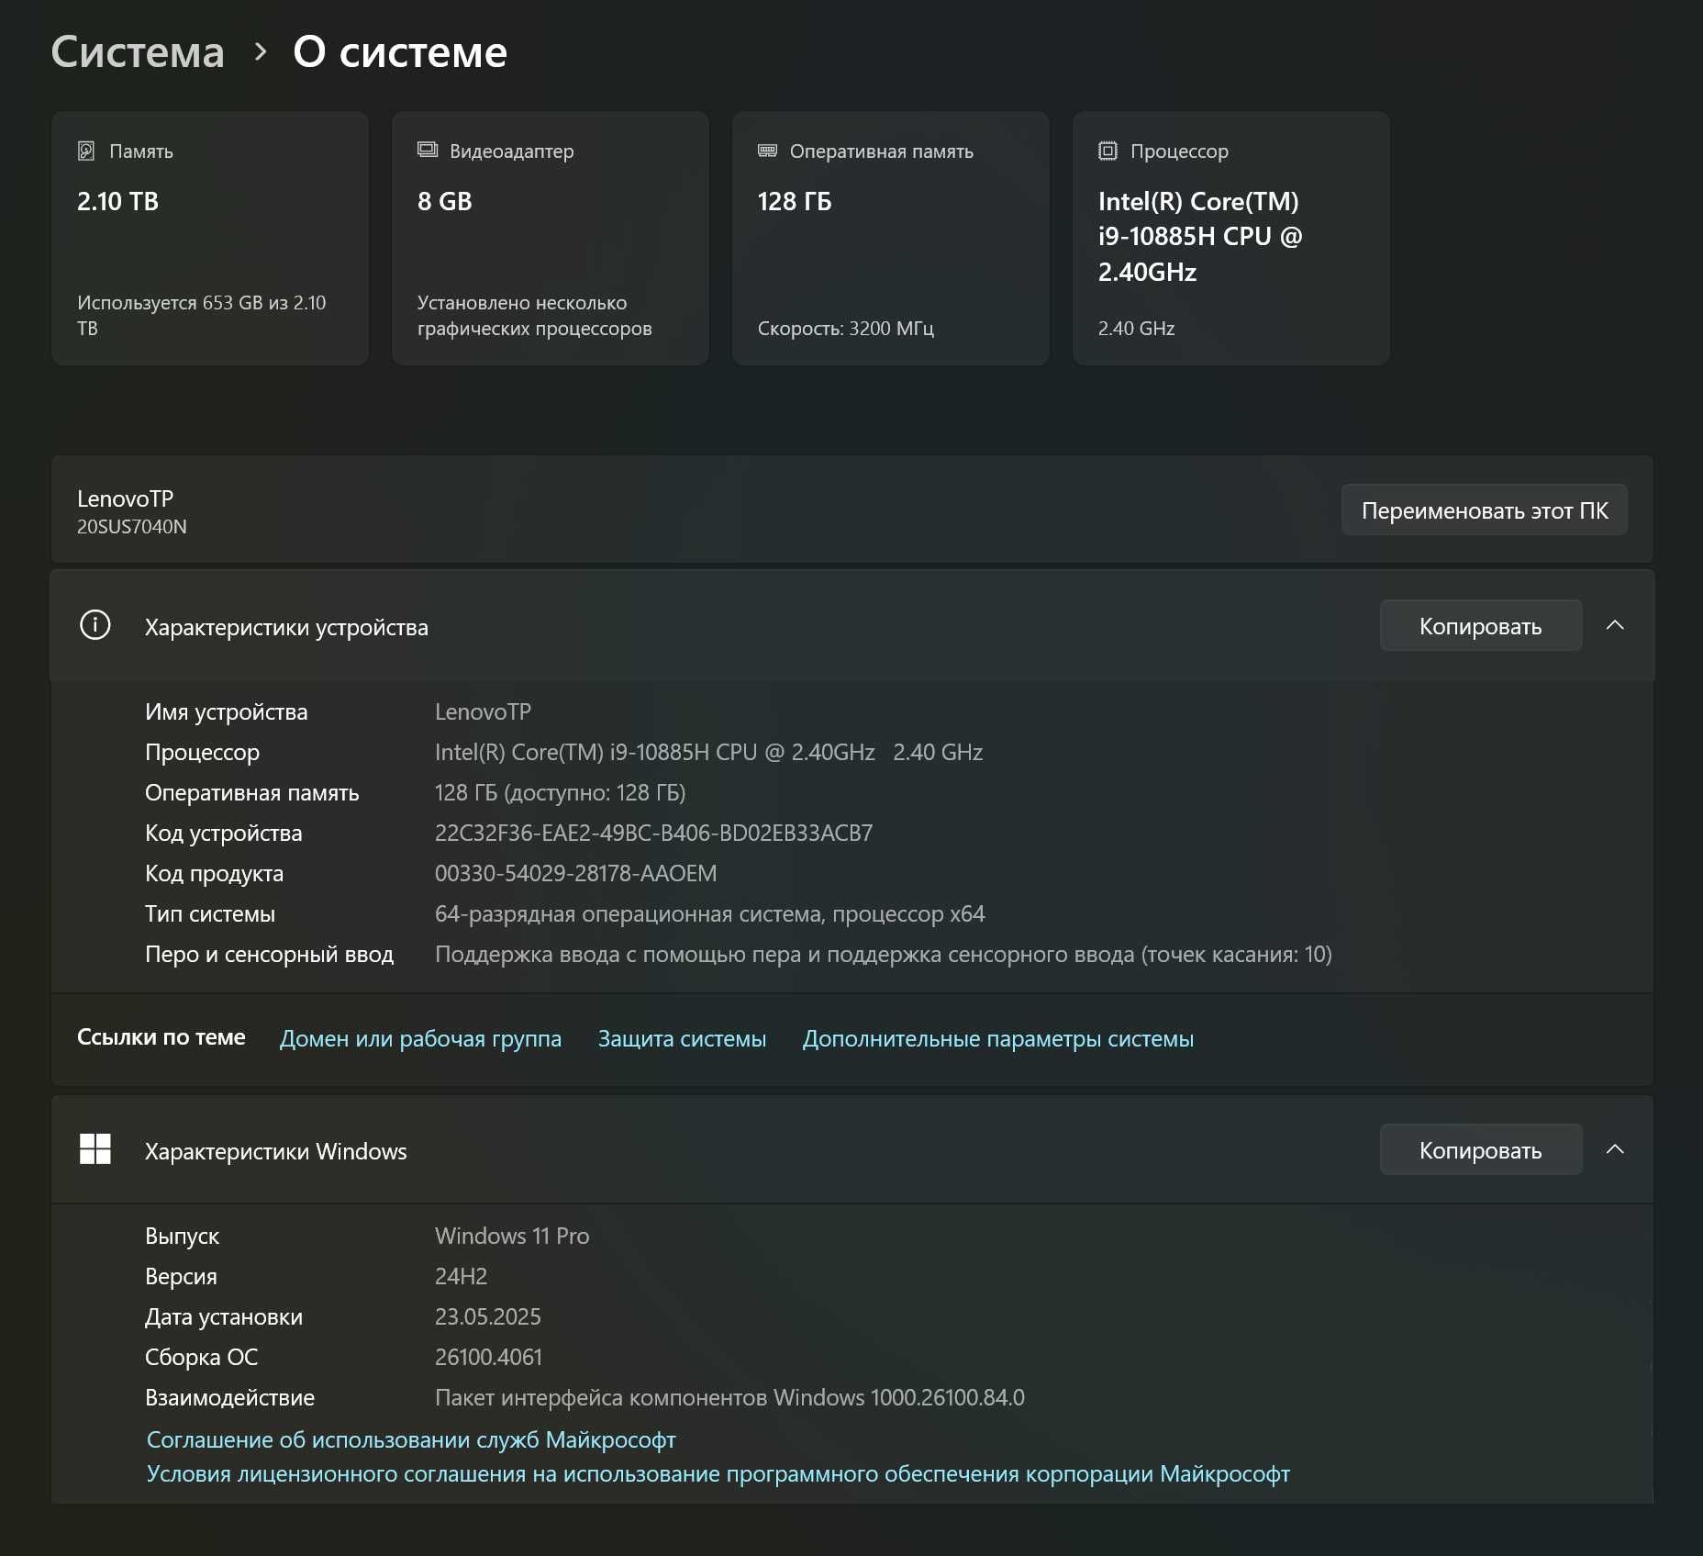
Task: Click the Windows logo beside Характеристики Windows
Action: (95, 1149)
